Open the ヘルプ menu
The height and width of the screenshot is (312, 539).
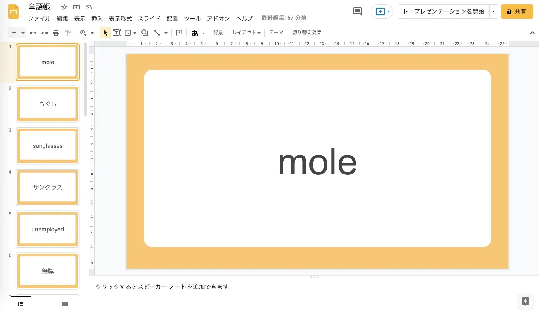244,18
